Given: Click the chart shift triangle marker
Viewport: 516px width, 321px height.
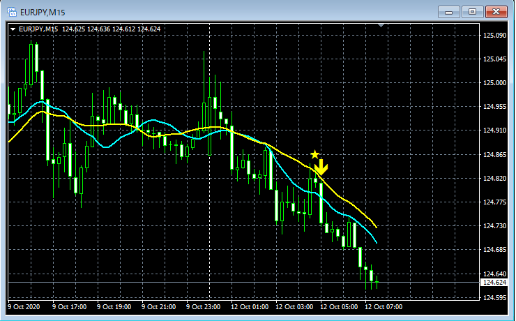Looking at the screenshot, I should pos(381,25).
